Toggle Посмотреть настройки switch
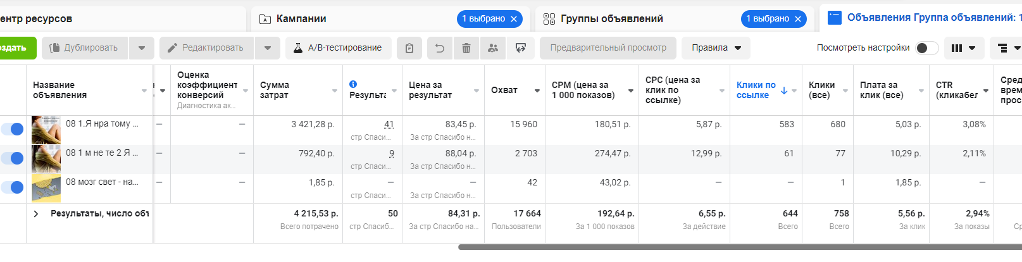1022x262 pixels. [927, 48]
